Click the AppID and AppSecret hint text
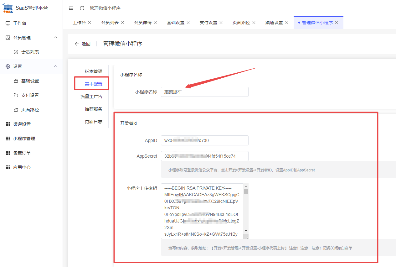This screenshot has height=267, width=396. coord(241,170)
